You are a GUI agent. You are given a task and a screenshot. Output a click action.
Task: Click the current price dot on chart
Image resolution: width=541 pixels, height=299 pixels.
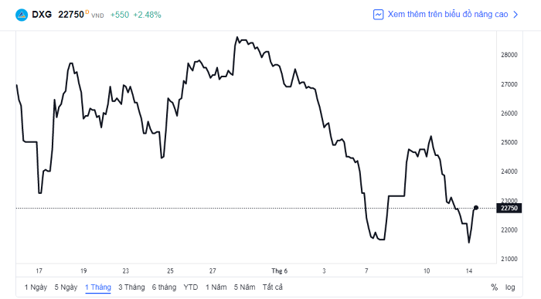[476, 208]
